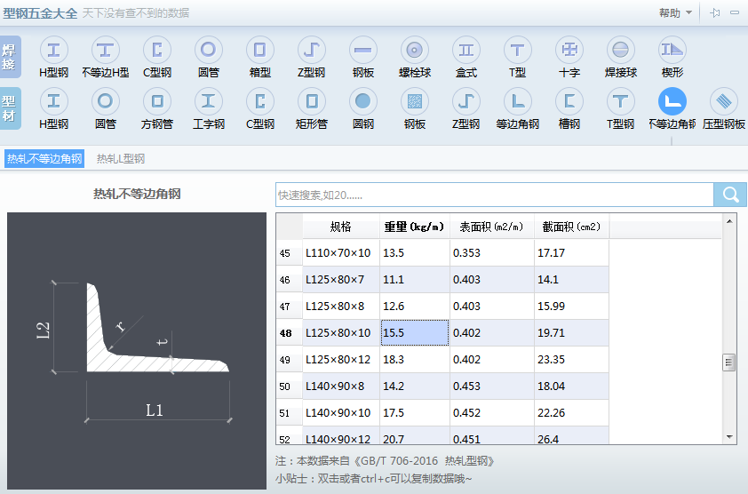Click the angle steel section diagram
This screenshot has width=748, height=494.
[x=137, y=351]
